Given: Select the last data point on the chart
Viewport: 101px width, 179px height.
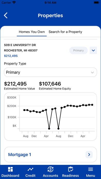Looking at the screenshot, I should pos(92,105).
